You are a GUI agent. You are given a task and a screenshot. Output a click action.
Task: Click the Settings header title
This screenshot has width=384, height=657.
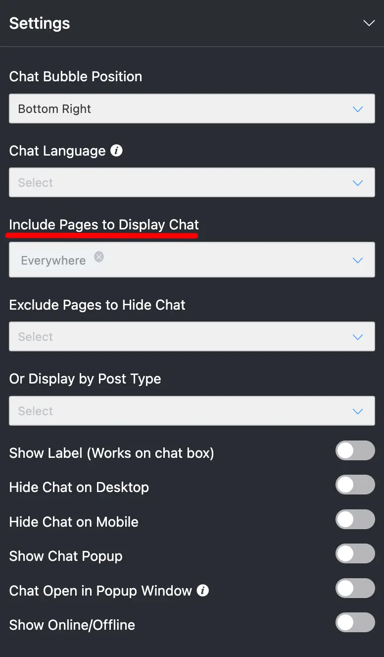click(x=39, y=23)
